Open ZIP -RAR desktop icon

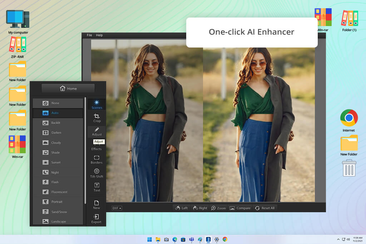(18, 48)
